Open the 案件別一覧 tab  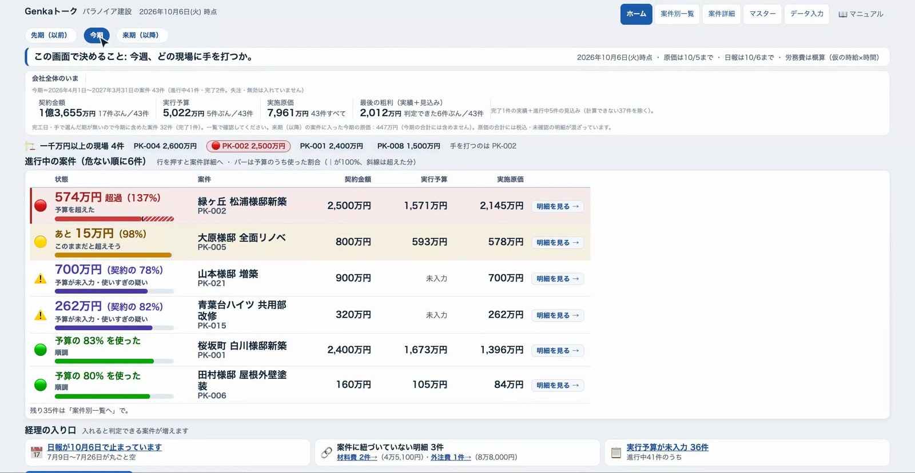(677, 14)
